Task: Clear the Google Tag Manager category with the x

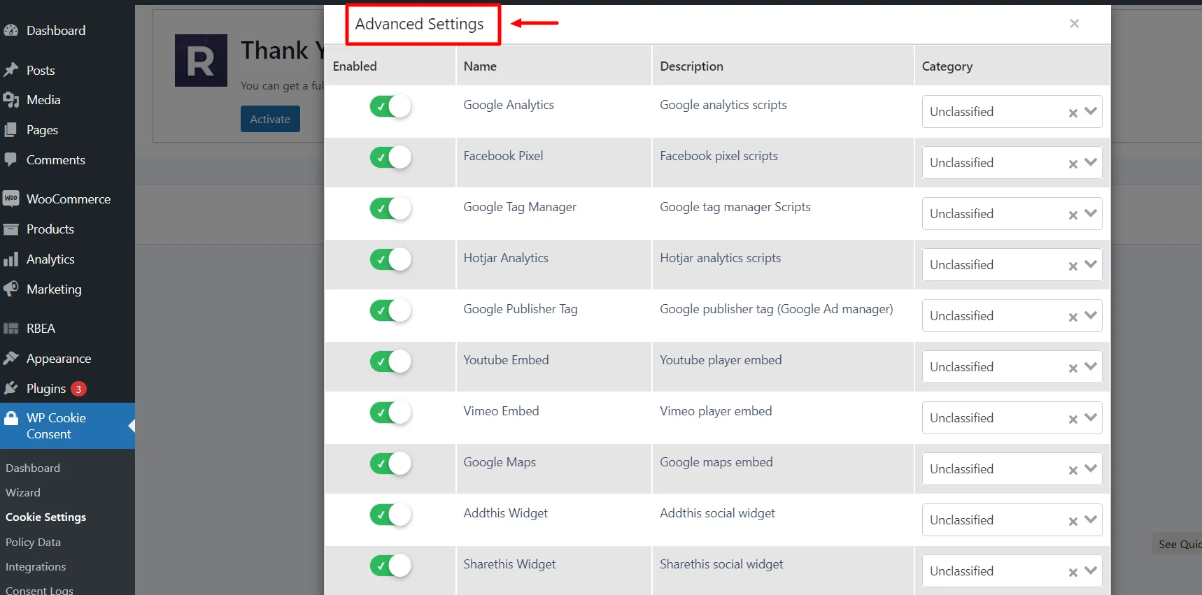Action: (1073, 215)
